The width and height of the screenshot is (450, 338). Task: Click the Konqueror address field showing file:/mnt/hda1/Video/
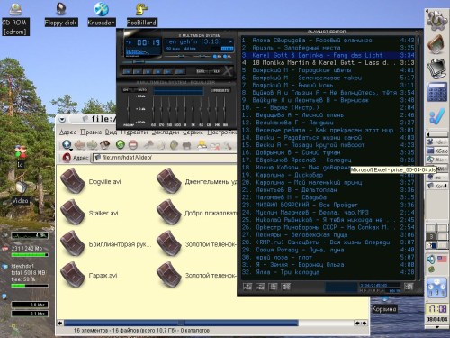pos(165,158)
